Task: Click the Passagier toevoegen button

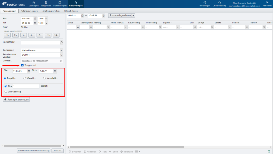Action: pyautogui.click(x=16, y=99)
